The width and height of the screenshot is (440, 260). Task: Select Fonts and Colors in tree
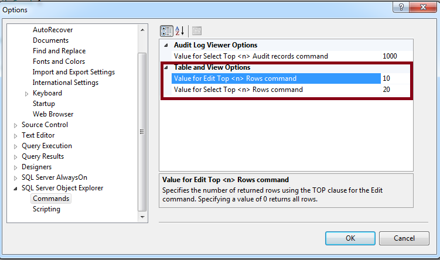tap(59, 61)
